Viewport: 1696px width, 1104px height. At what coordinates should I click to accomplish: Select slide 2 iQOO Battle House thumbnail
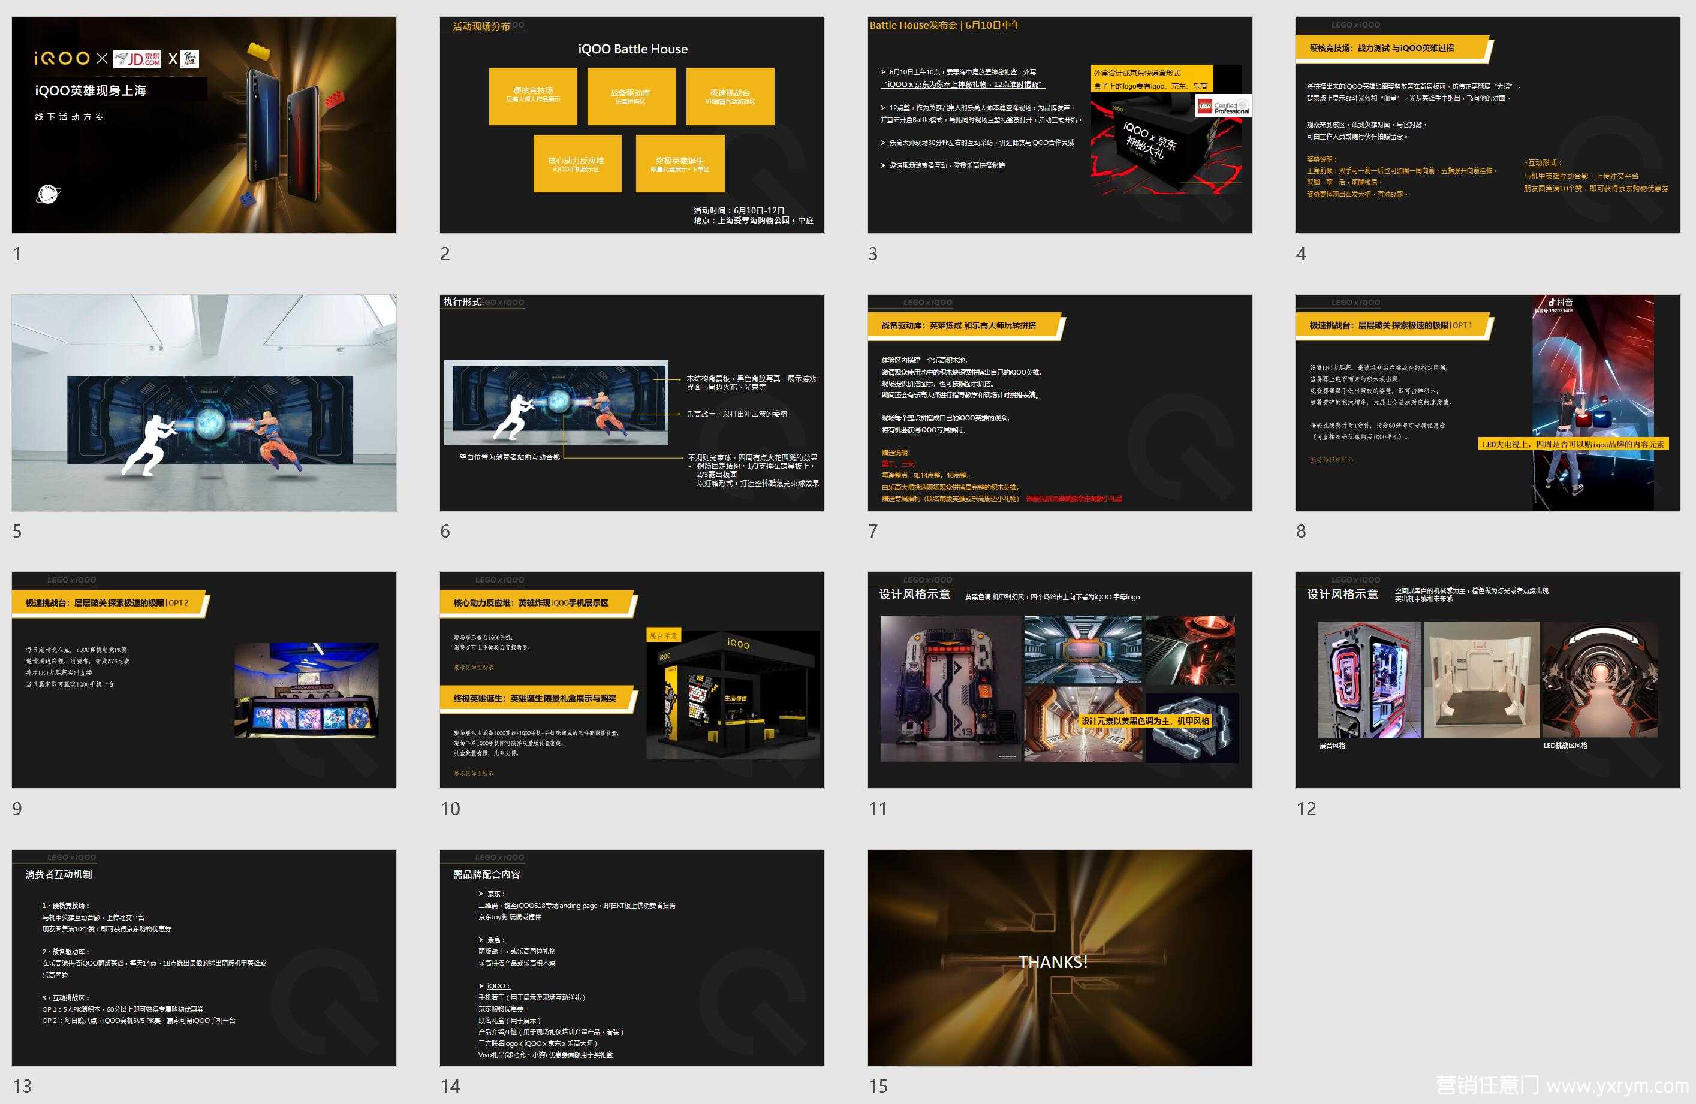tap(631, 125)
